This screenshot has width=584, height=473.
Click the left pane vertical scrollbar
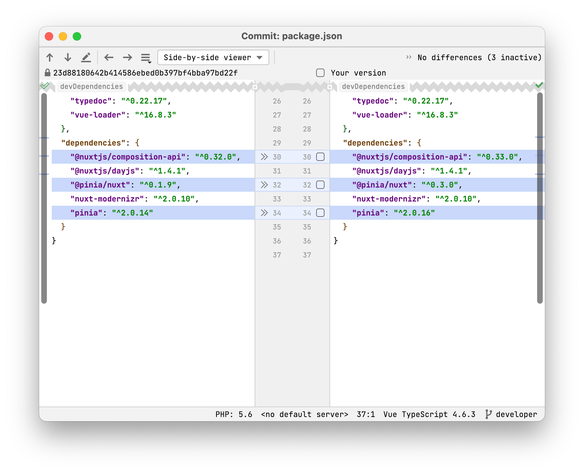pos(44,198)
